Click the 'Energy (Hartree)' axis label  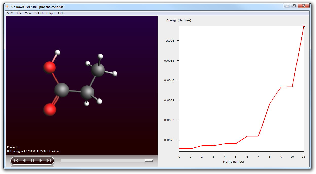(179, 20)
